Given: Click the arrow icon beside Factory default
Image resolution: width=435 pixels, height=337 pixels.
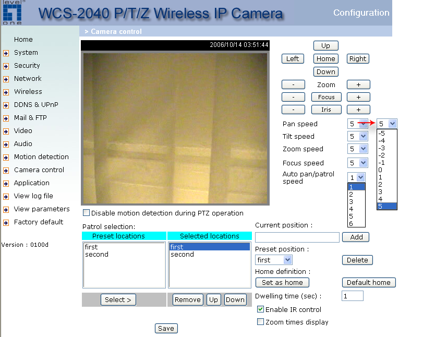Looking at the screenshot, I should [x=6, y=222].
